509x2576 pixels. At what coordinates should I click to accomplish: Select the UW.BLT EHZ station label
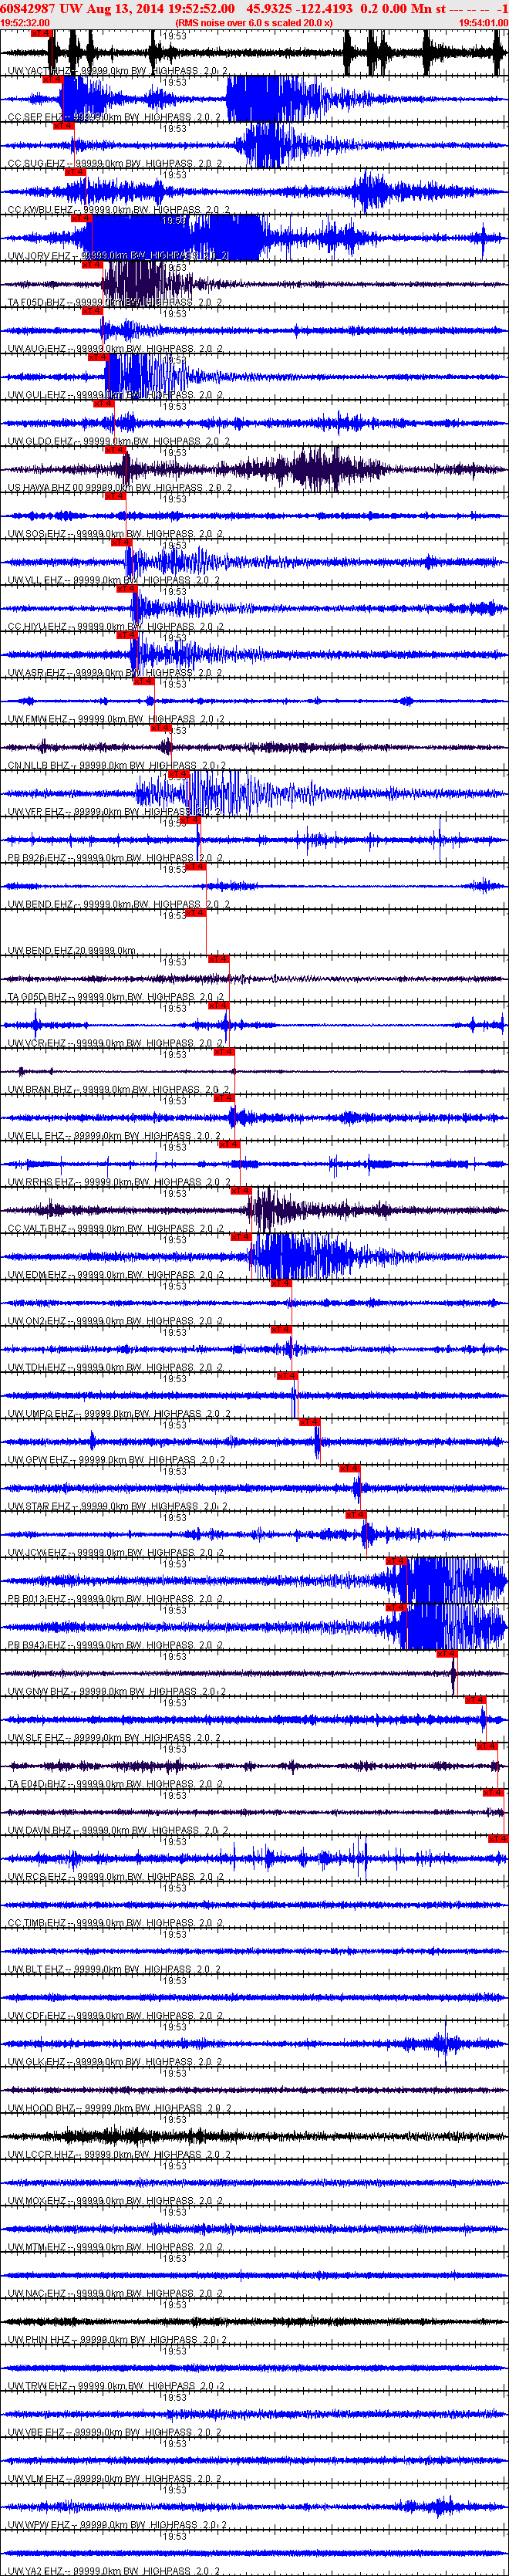pyautogui.click(x=114, y=1969)
